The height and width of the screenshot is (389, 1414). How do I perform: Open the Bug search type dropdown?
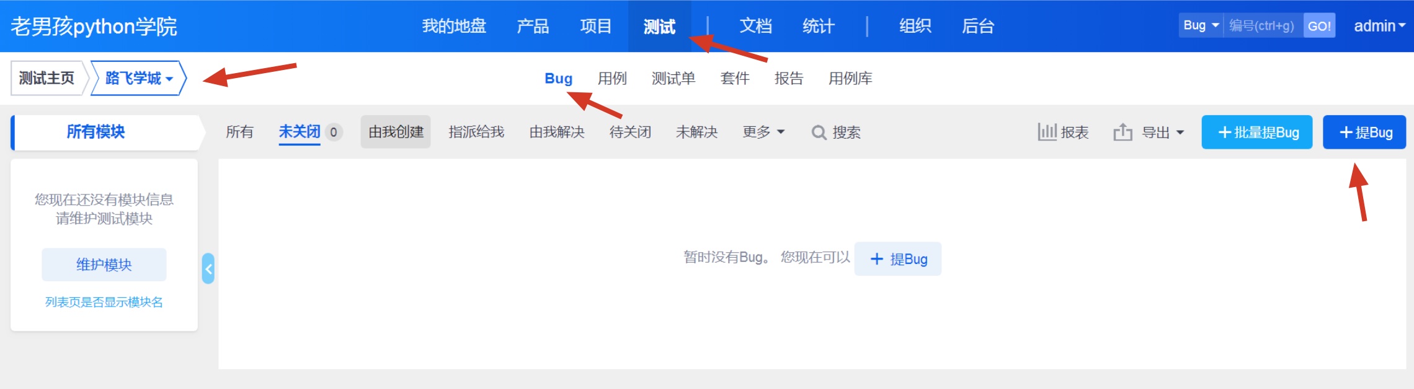[1201, 25]
